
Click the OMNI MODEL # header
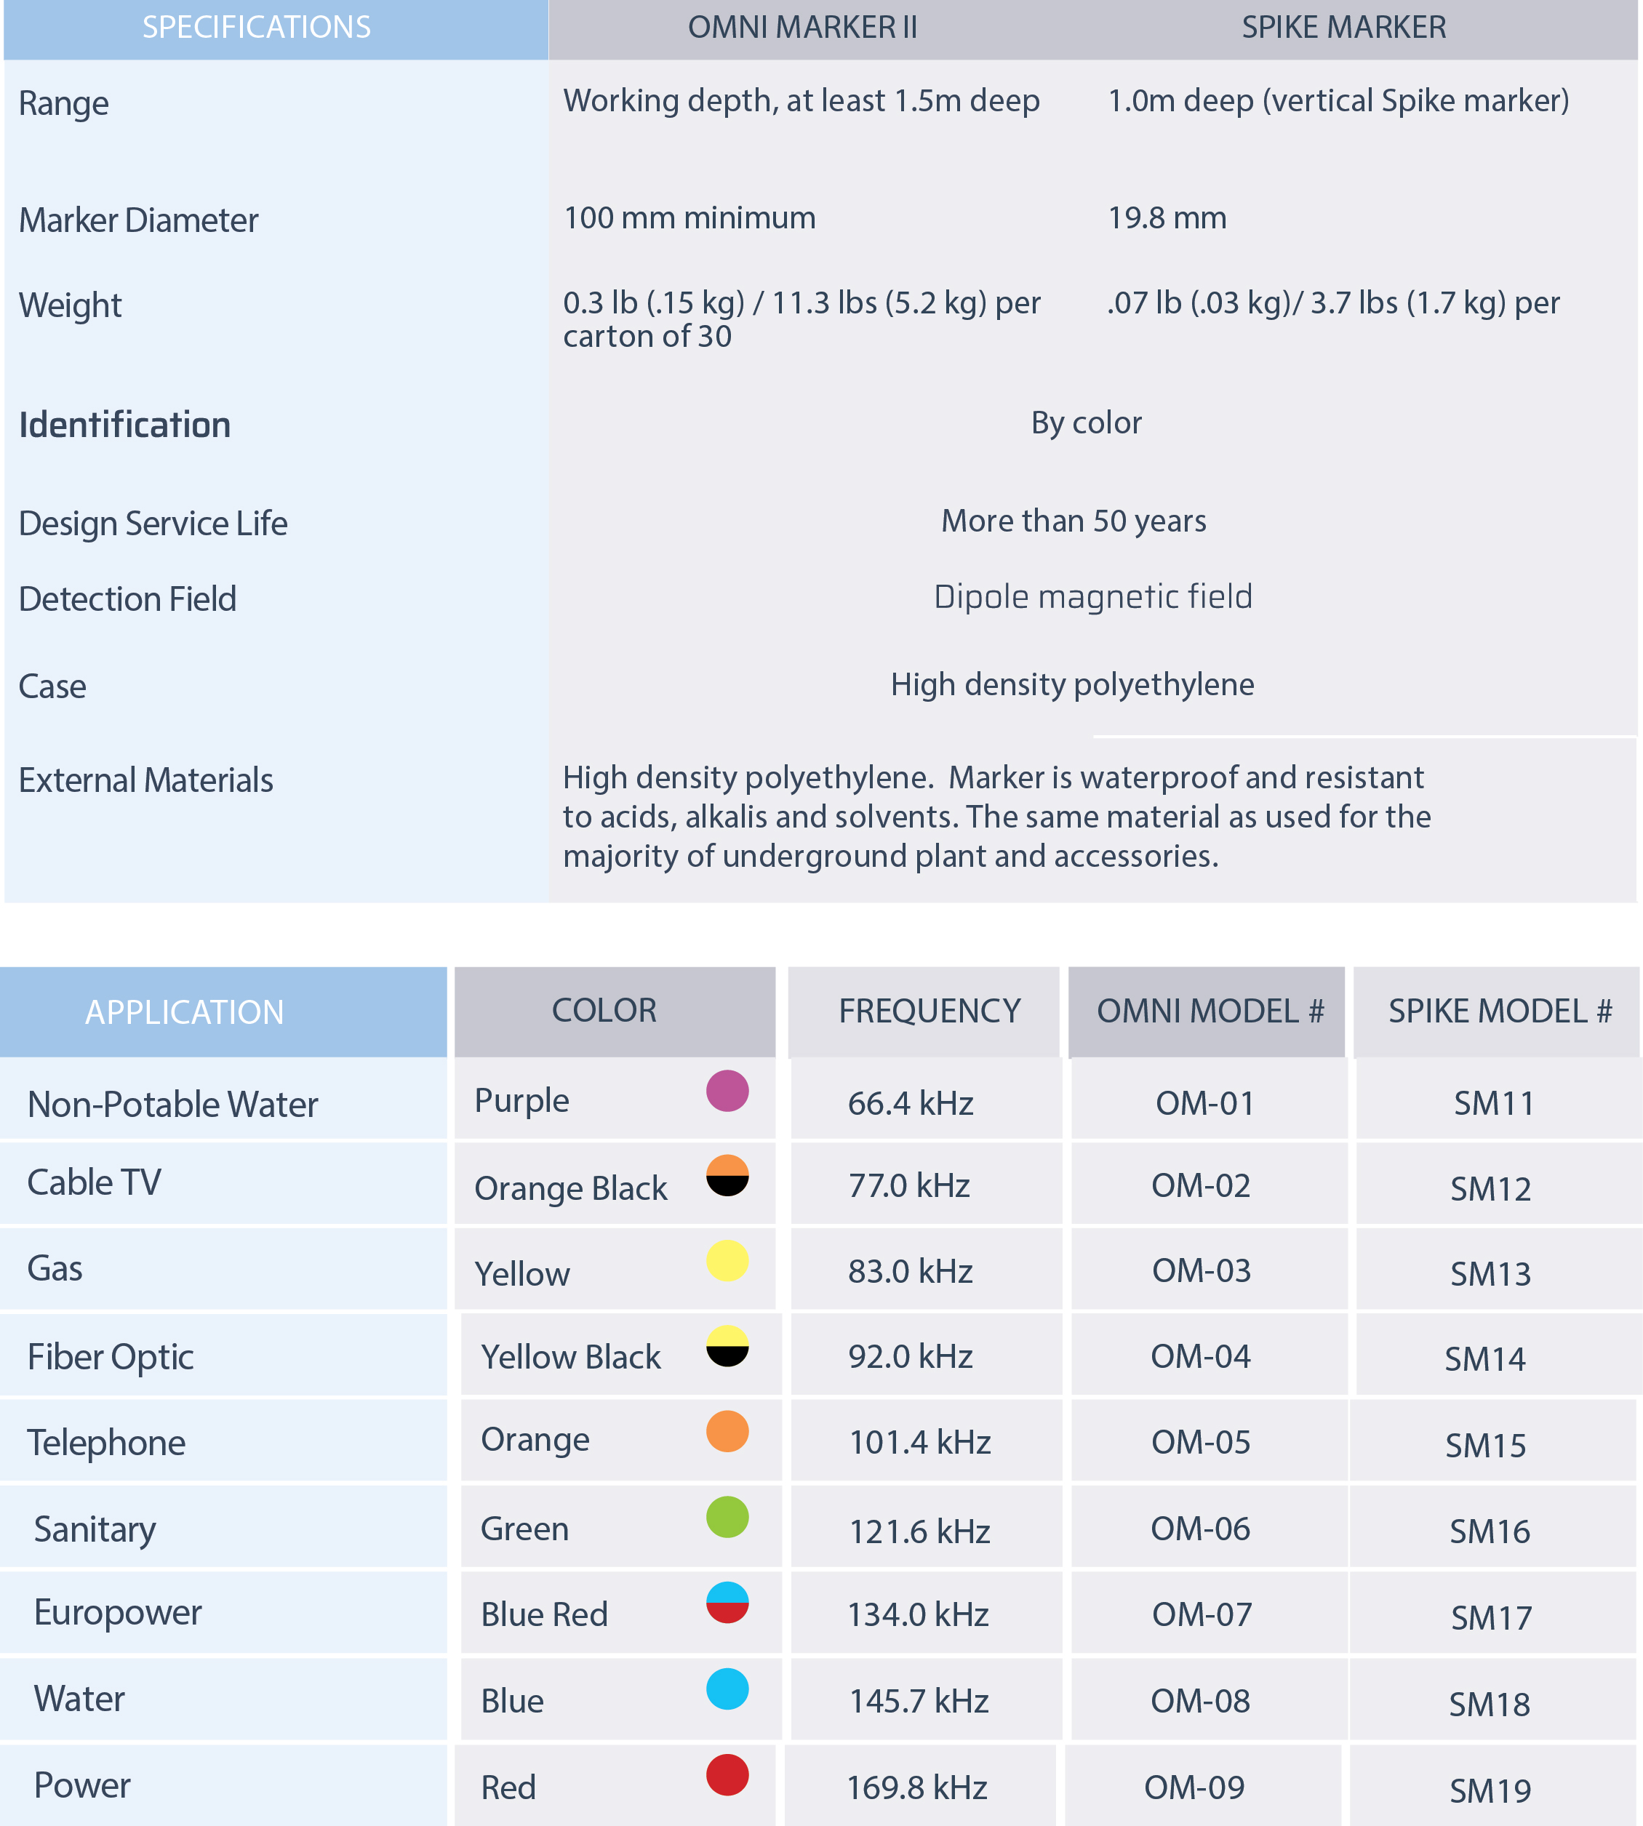point(1210,1011)
